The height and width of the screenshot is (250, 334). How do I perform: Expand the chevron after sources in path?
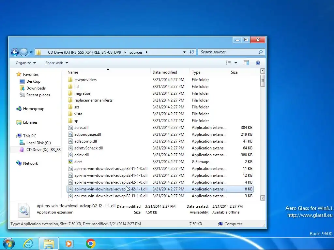(146, 52)
